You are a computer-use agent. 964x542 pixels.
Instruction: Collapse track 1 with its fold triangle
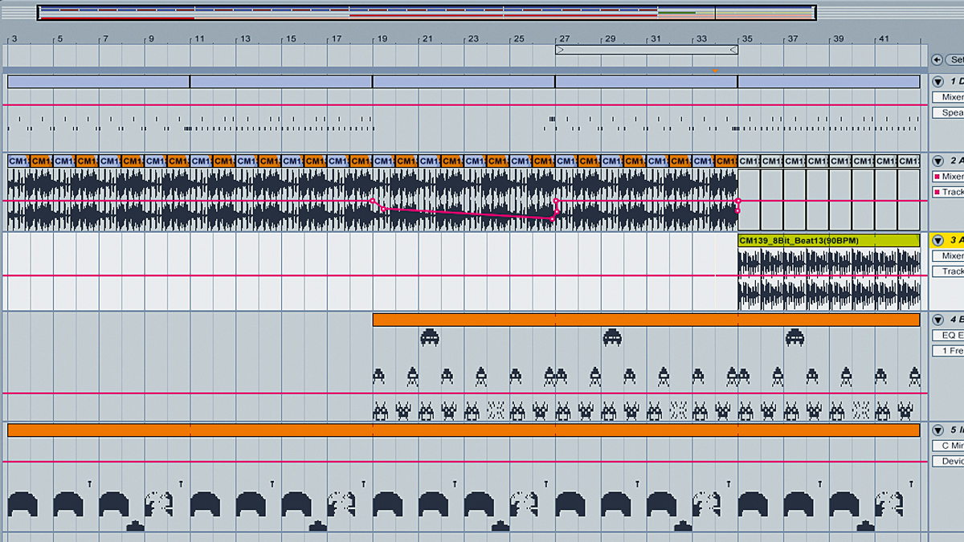click(x=937, y=82)
